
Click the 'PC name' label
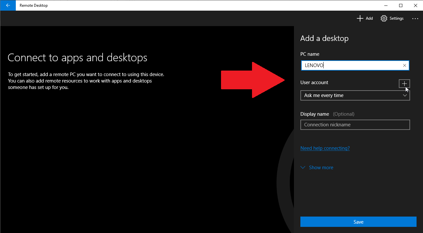(x=310, y=54)
